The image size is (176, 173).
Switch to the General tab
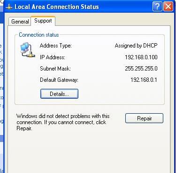(x=20, y=22)
